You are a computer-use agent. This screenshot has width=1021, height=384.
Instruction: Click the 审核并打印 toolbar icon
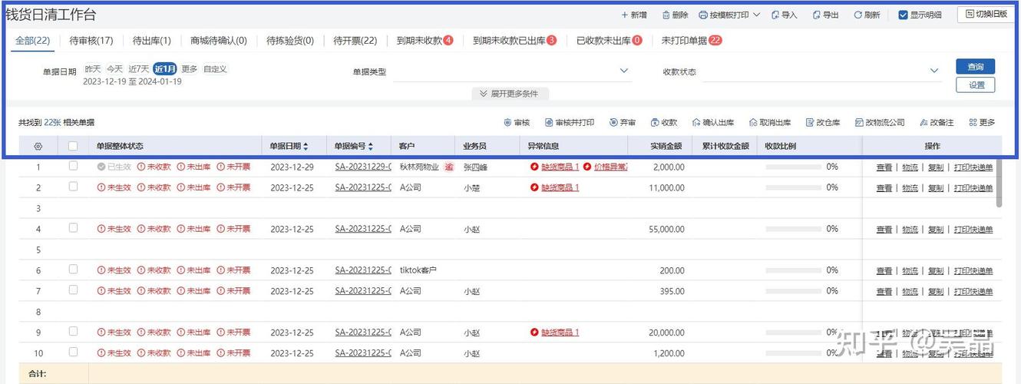pos(549,123)
